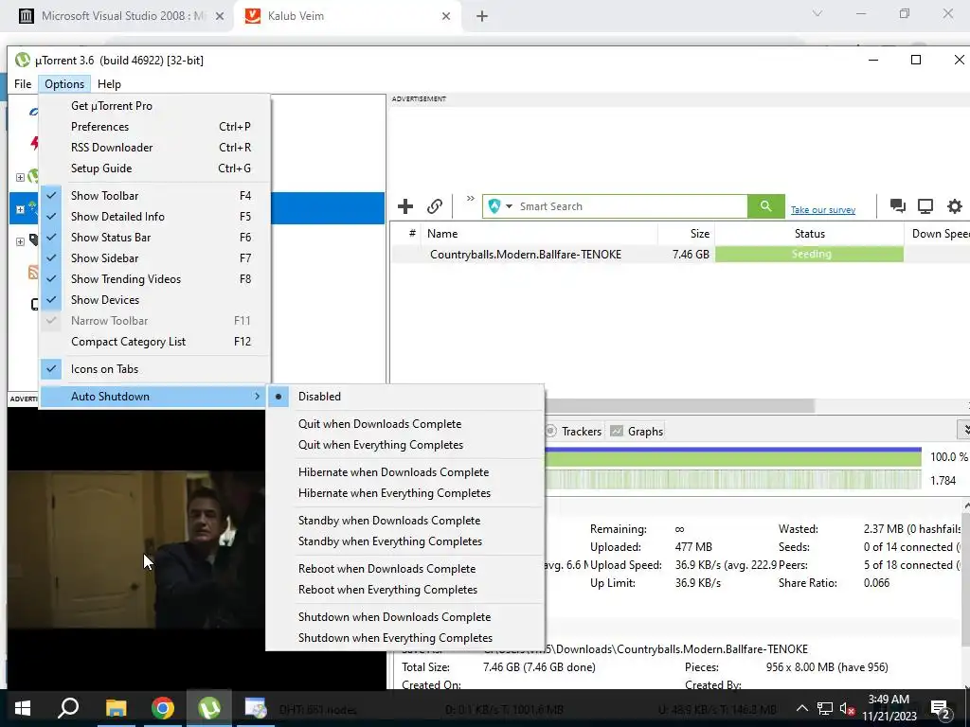Click the Add Torrent plus icon
Viewport: 970px width, 727px height.
tap(405, 206)
